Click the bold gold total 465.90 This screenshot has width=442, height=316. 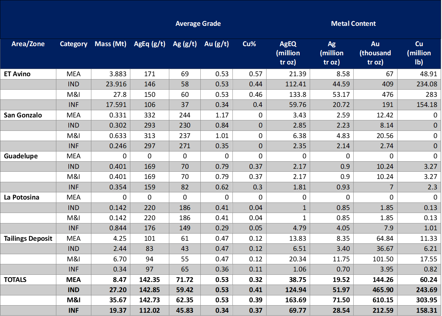(x=383, y=290)
